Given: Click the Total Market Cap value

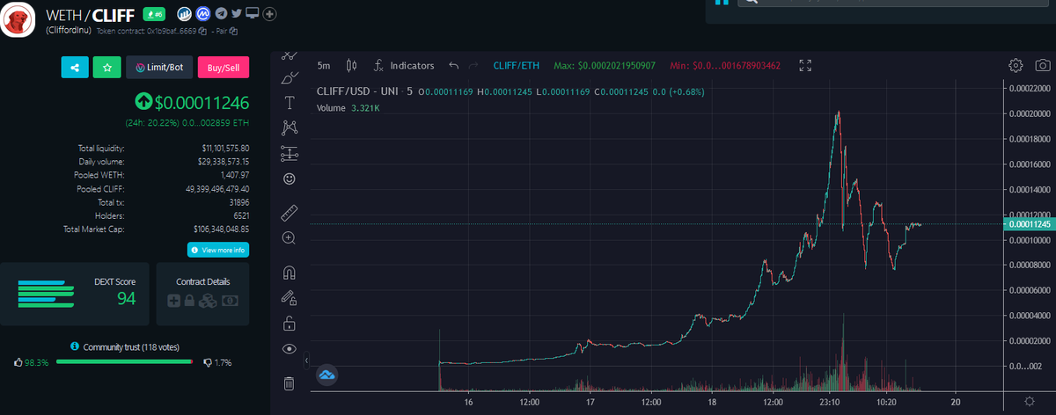Looking at the screenshot, I should pos(221,229).
